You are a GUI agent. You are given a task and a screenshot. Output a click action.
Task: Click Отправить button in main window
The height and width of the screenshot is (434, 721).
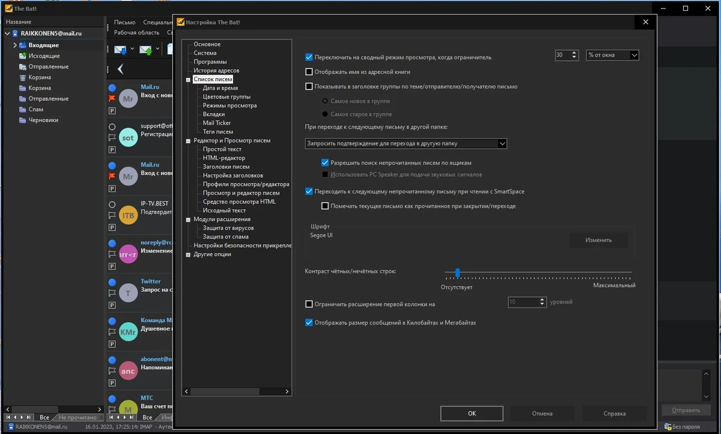point(686,411)
